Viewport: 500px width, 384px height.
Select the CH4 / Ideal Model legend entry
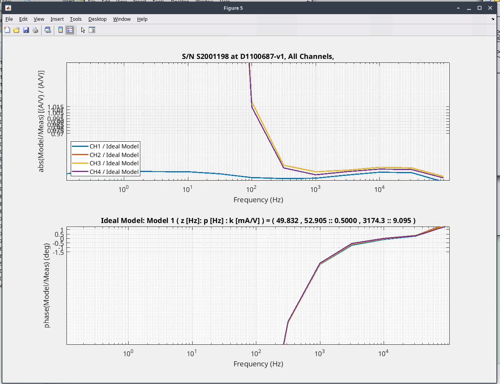(x=105, y=172)
